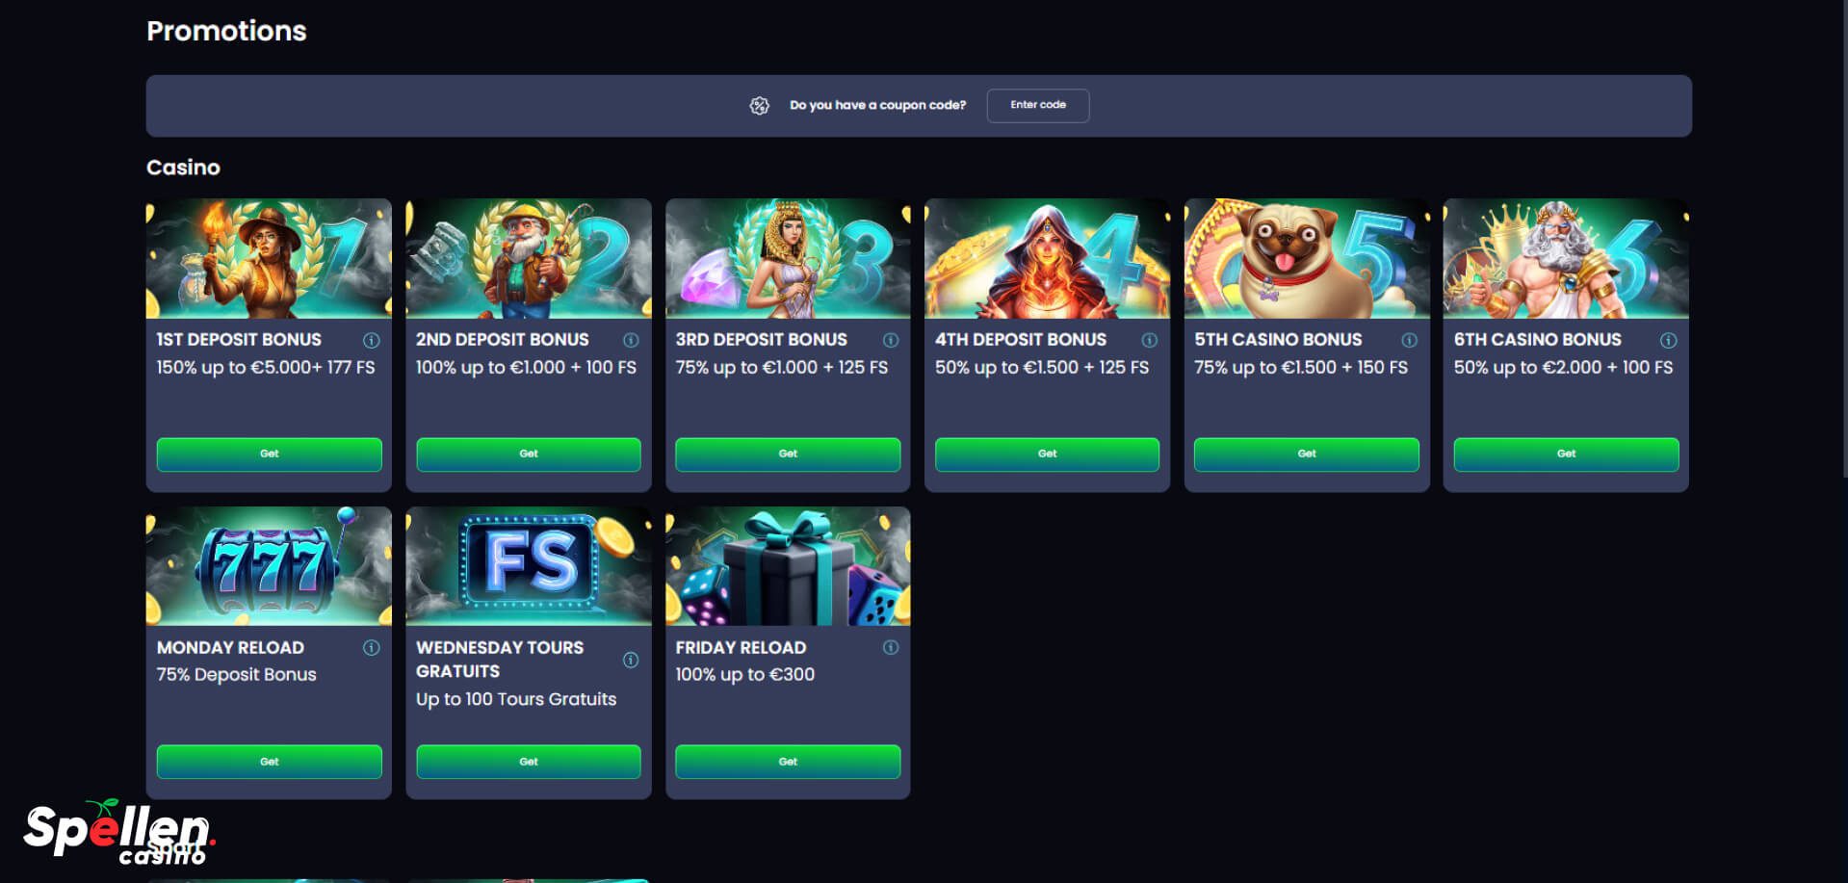
Task: Click the coupon percent badge icon
Action: [x=760, y=106]
